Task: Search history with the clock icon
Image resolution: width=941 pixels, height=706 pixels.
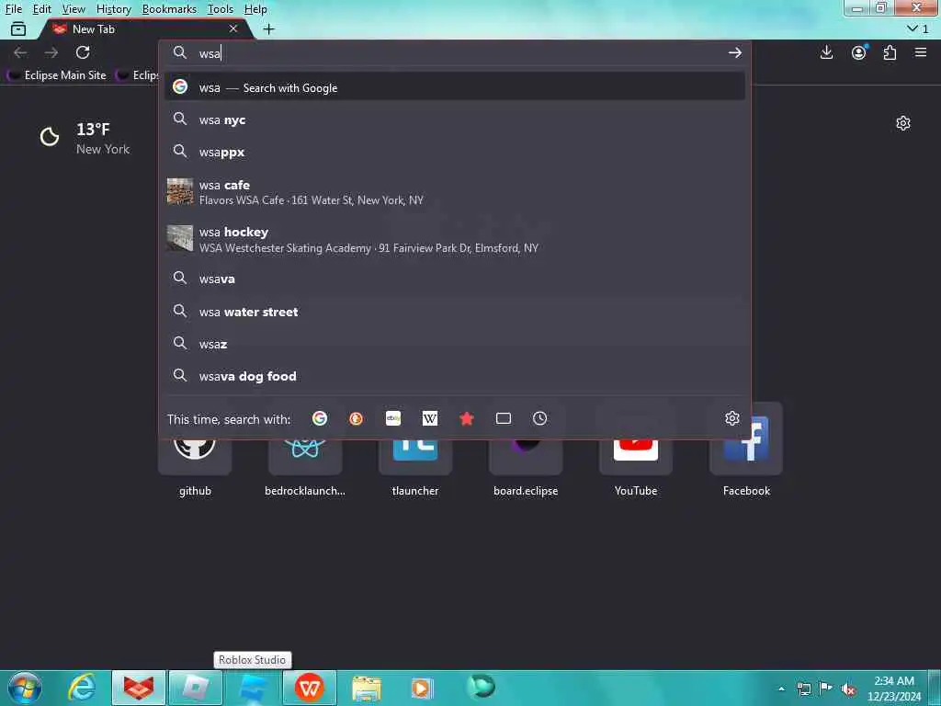Action: pos(540,418)
